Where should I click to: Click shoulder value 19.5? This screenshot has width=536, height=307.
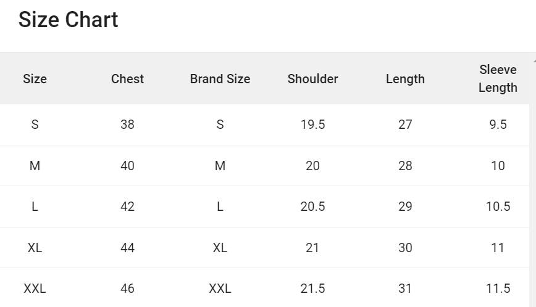pyautogui.click(x=312, y=125)
